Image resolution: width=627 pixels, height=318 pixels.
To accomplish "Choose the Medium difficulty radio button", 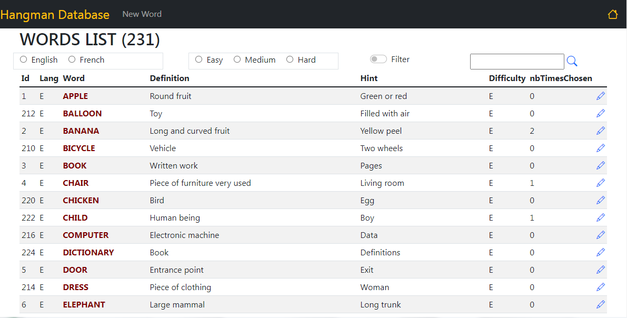I will (x=237, y=59).
